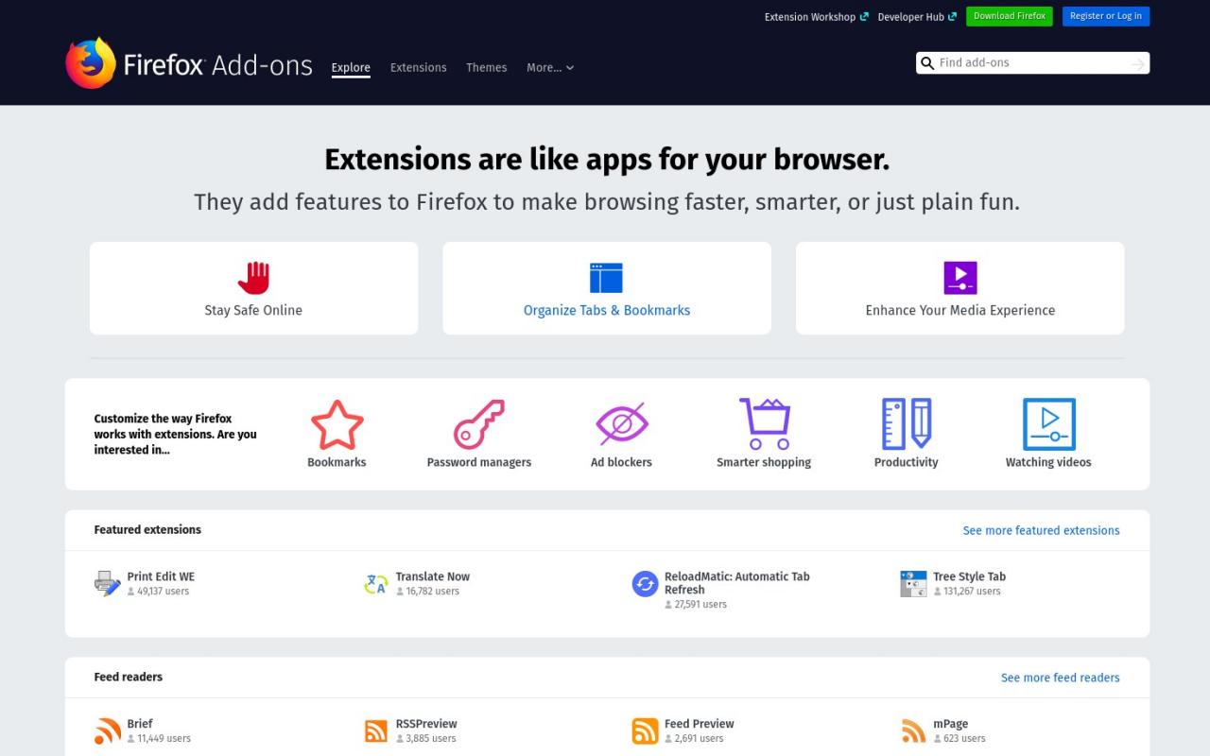Switch to the Extensions tab
Screen dimensions: 1210x756
pyautogui.click(x=418, y=68)
